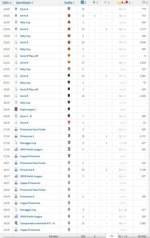Open the Primavera 1 competition link
The image size is (150, 238).
point(27,136)
